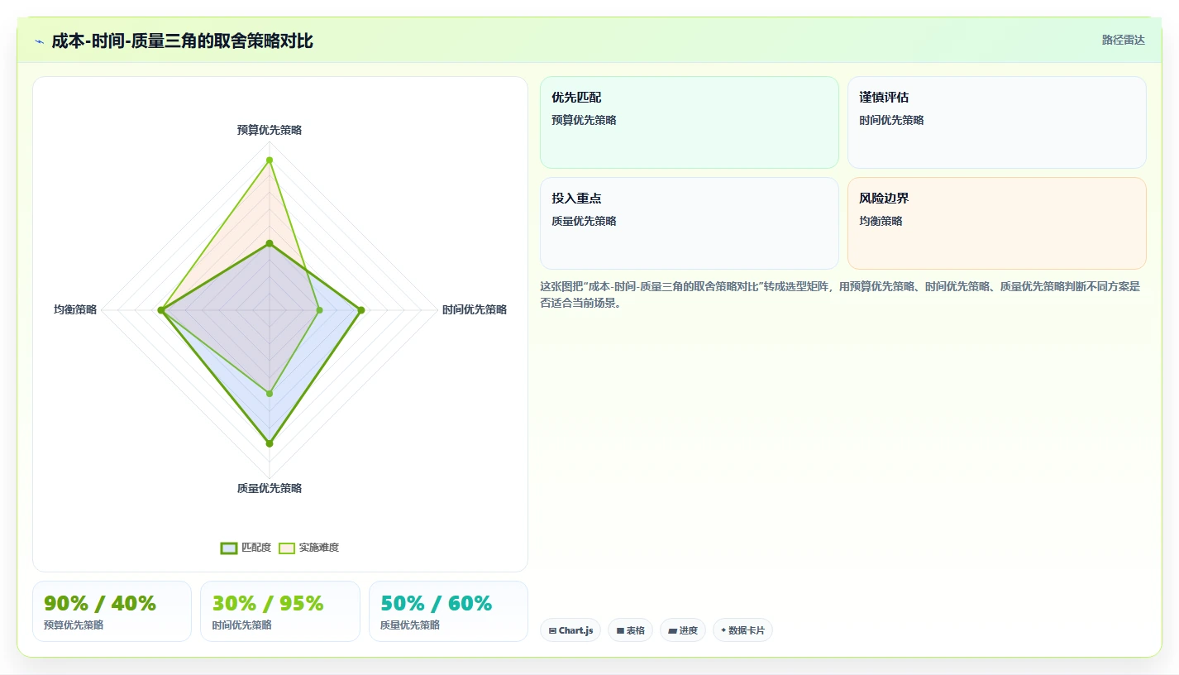The width and height of the screenshot is (1179, 675).
Task: Click the 质量优先策略 radar axis label
Action: [x=270, y=488]
